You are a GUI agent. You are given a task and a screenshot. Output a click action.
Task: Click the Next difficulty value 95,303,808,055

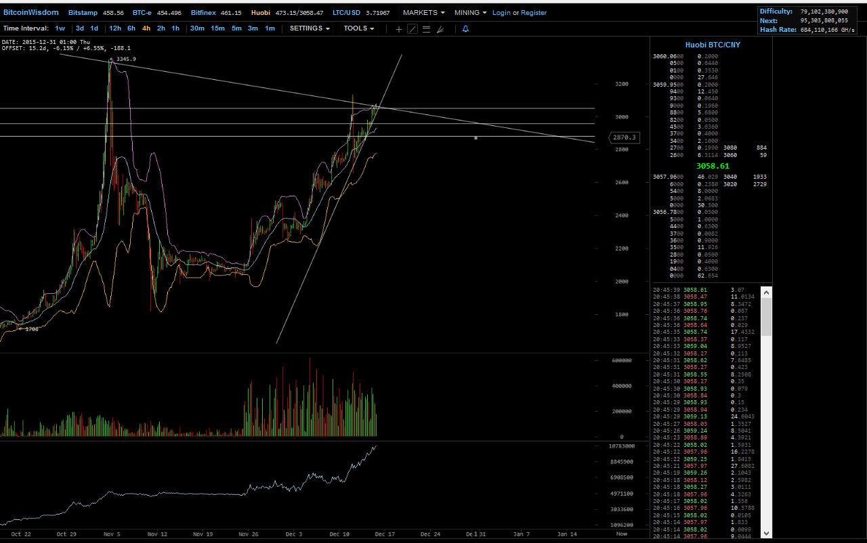click(x=824, y=21)
